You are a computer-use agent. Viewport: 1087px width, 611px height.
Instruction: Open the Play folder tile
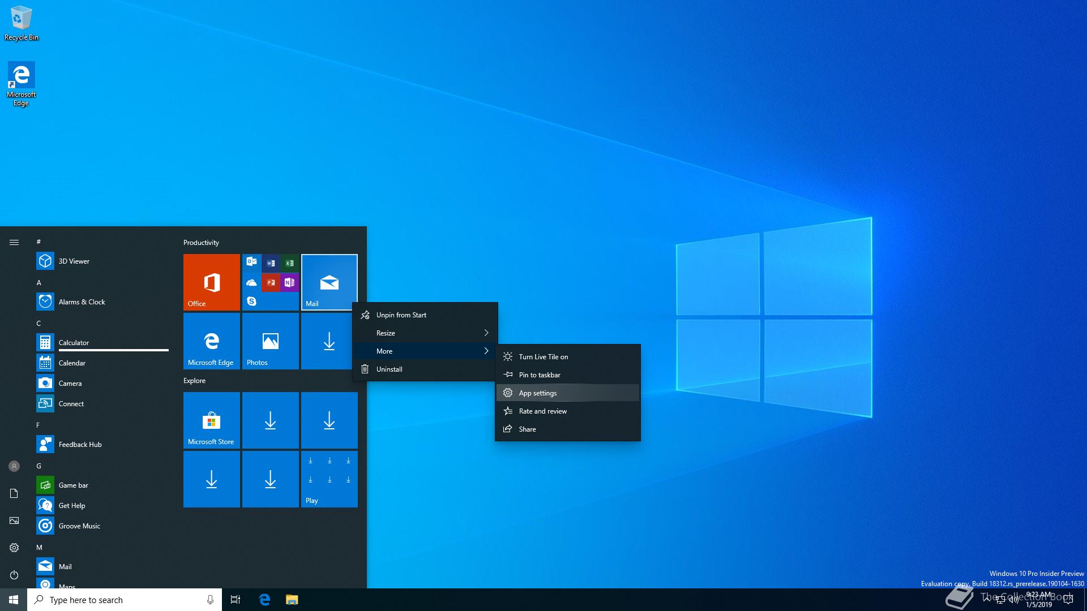(329, 479)
